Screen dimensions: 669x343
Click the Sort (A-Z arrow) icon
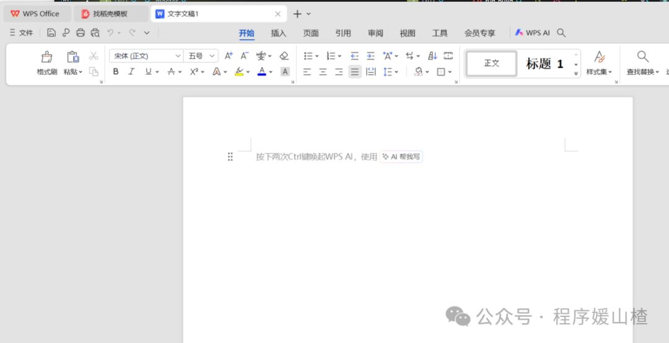click(432, 56)
